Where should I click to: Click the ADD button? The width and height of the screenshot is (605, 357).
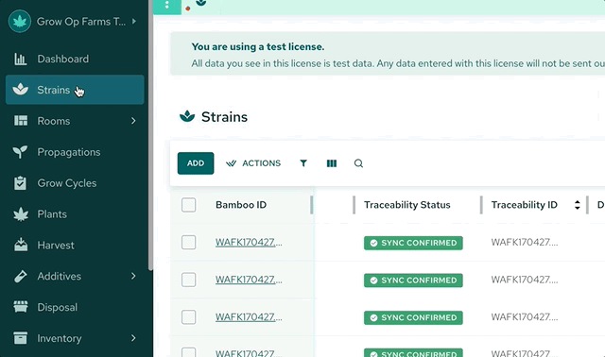click(x=196, y=163)
